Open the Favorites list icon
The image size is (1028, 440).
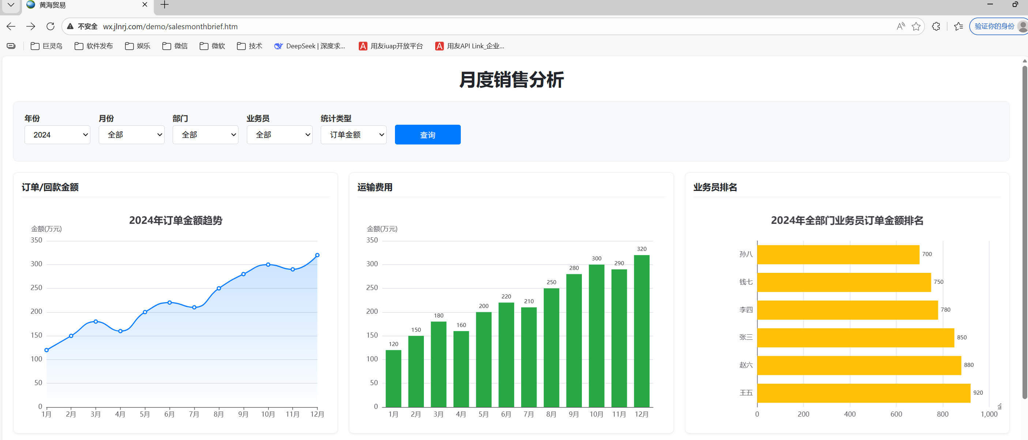(x=958, y=26)
